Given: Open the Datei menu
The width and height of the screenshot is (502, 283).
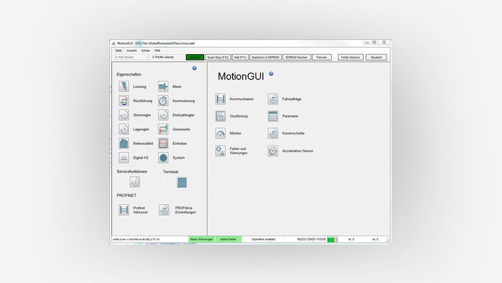Looking at the screenshot, I should point(119,50).
